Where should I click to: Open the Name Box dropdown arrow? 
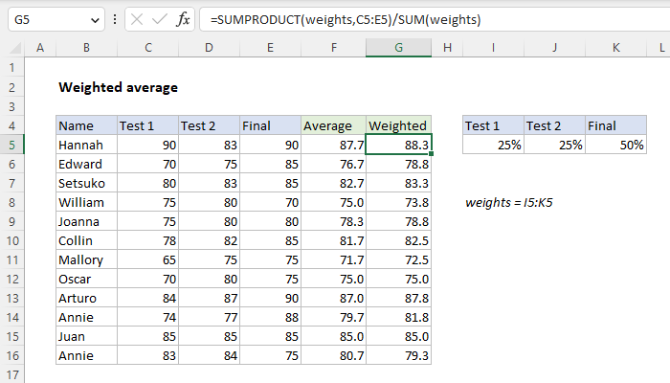[95, 20]
